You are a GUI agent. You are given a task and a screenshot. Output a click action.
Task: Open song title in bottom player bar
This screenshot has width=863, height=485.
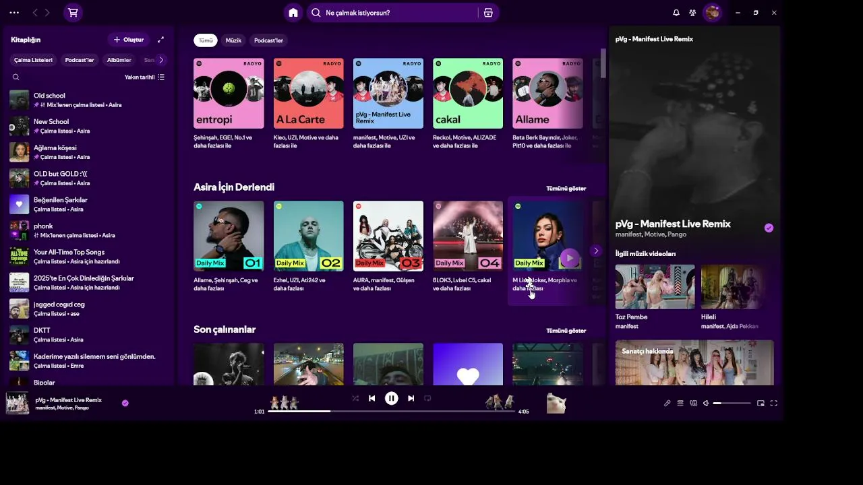69,400
